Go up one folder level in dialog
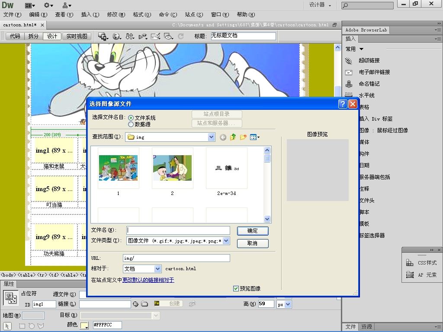The image size is (443, 332). (x=233, y=137)
